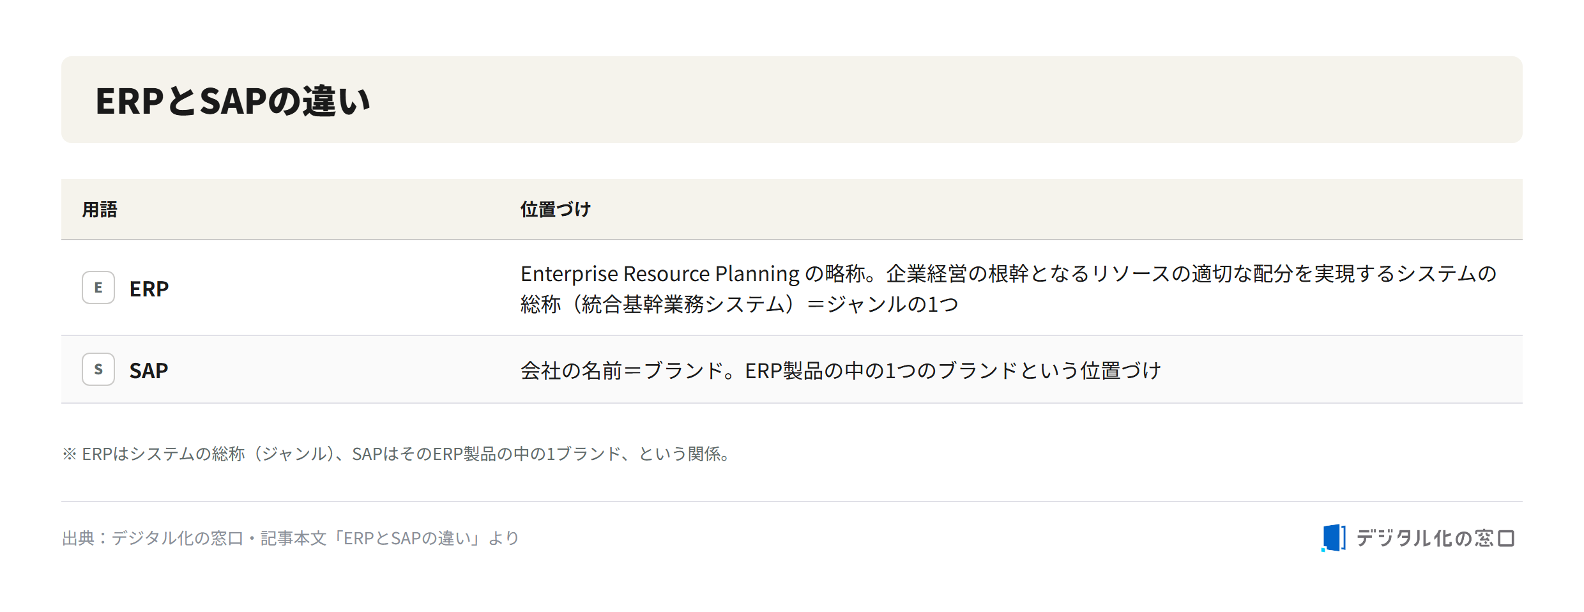Image resolution: width=1584 pixels, height=612 pixels.
Task: Click the S badge icon beside SAP
Action: coord(98,369)
